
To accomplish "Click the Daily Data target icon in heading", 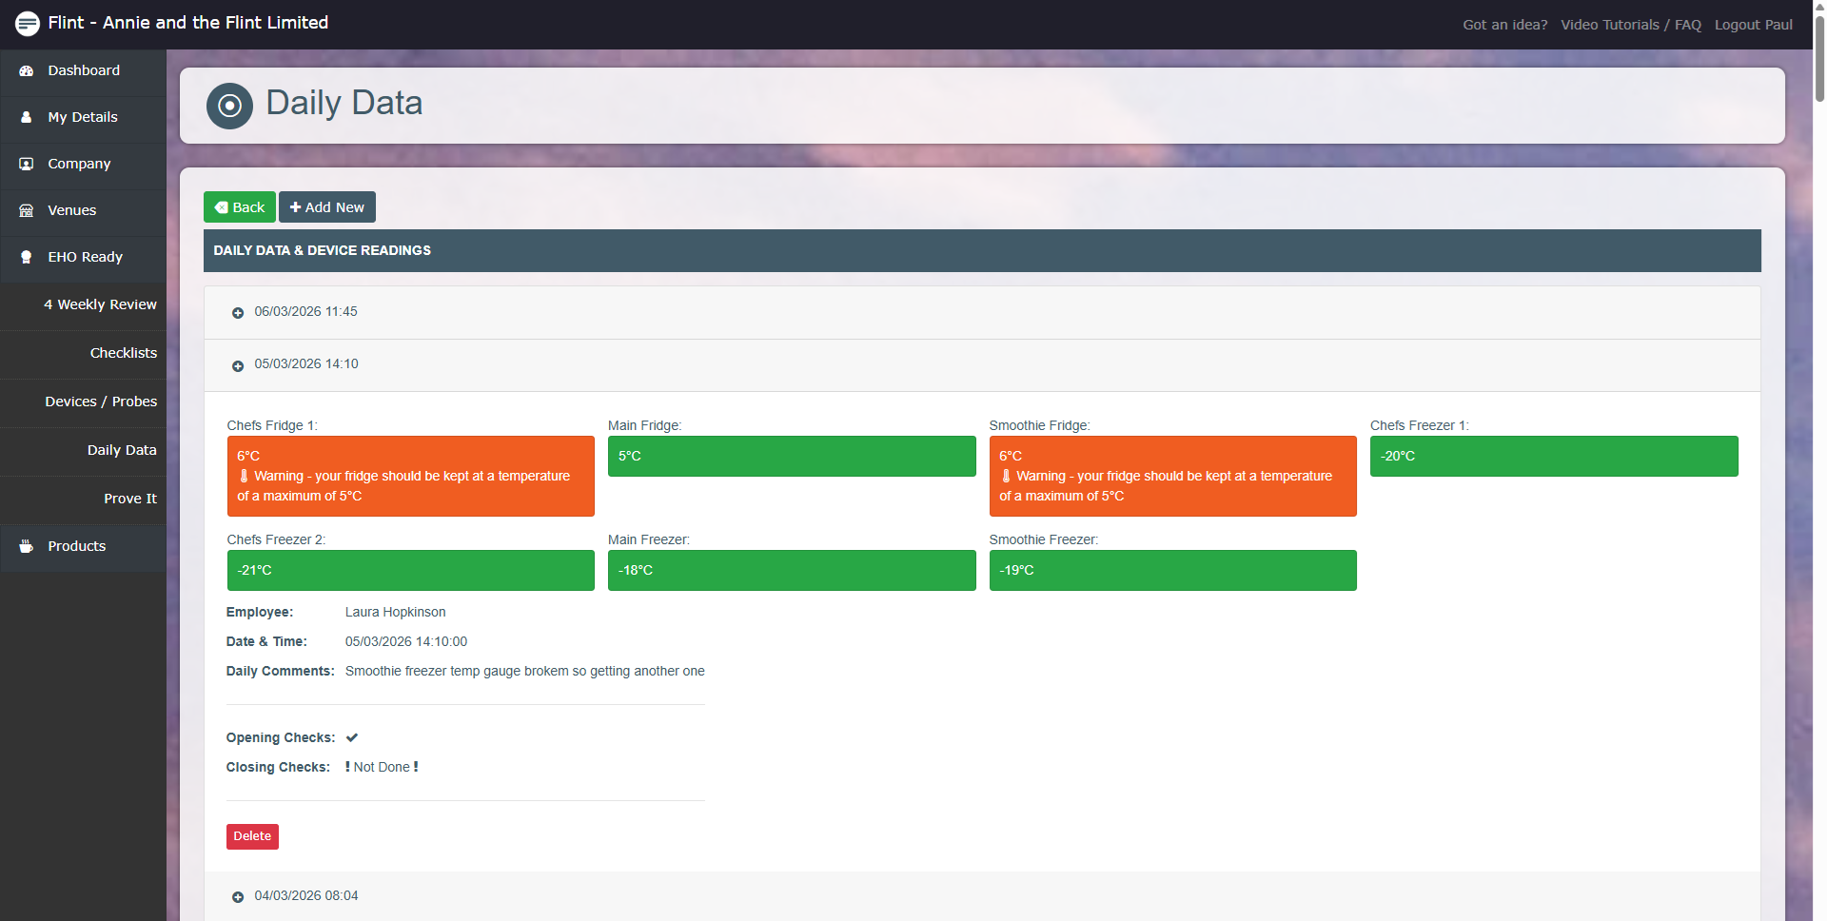I will coord(229,106).
